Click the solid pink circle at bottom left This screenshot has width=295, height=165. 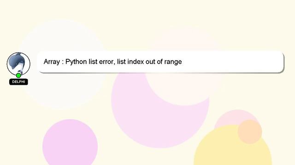(x=70, y=144)
